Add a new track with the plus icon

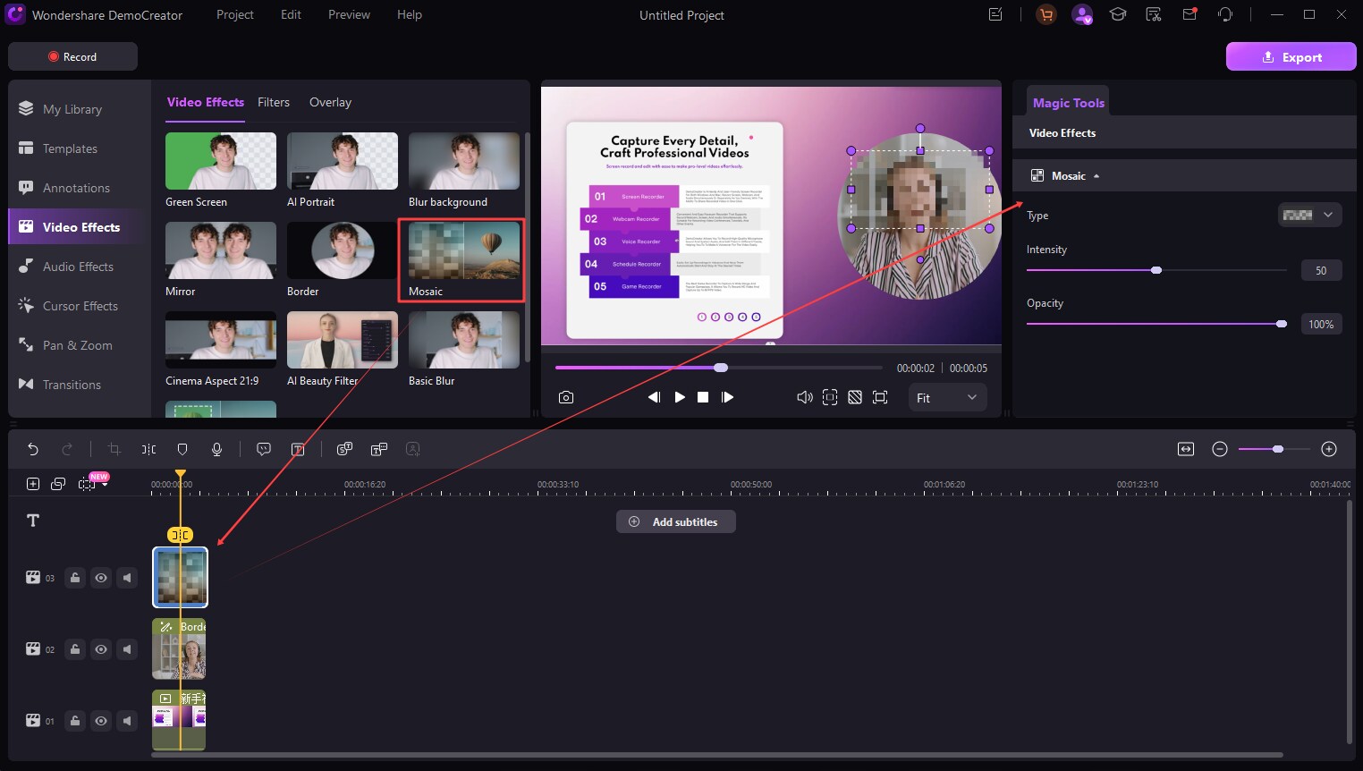click(x=33, y=484)
